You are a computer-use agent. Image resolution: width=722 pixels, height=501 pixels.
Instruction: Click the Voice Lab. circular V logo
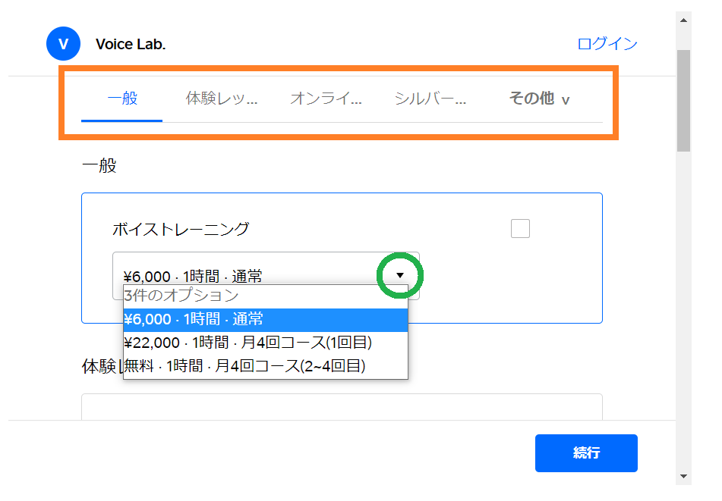[x=63, y=44]
